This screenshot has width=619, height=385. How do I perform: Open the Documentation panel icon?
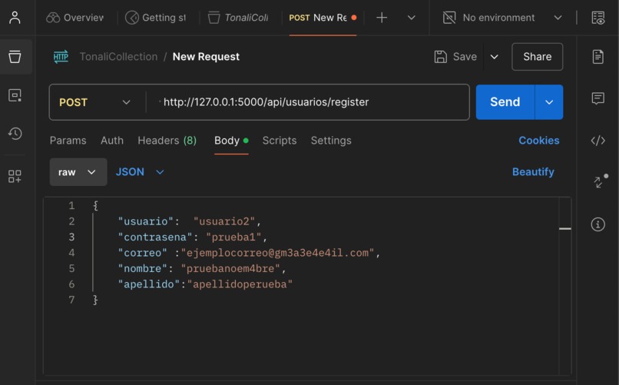point(597,56)
